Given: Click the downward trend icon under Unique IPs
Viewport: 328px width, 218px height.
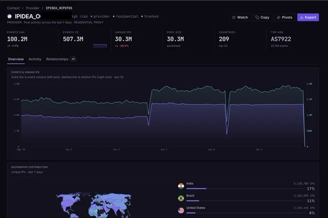Looking at the screenshot, I should [x=117, y=46].
